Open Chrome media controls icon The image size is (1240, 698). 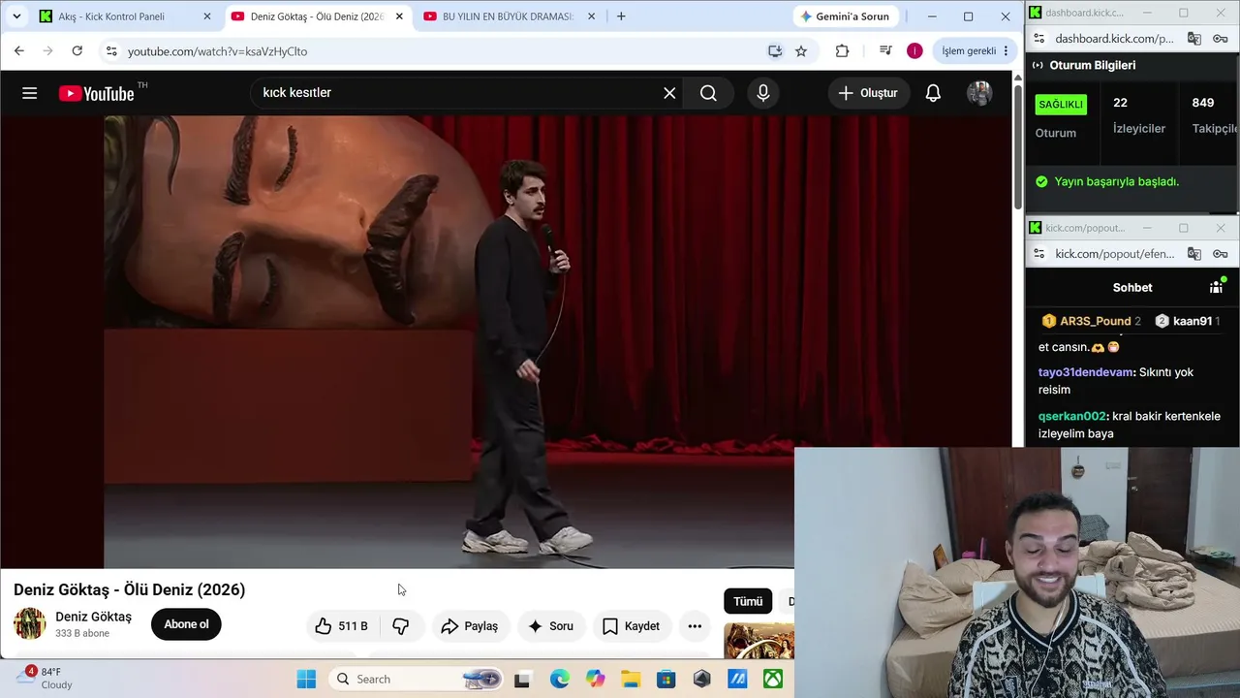(884, 51)
